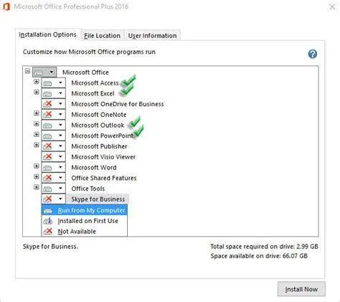Viewport: 340px width, 302px height.
Task: Click Skype for Business install-state dropdown
Action: tap(53, 199)
